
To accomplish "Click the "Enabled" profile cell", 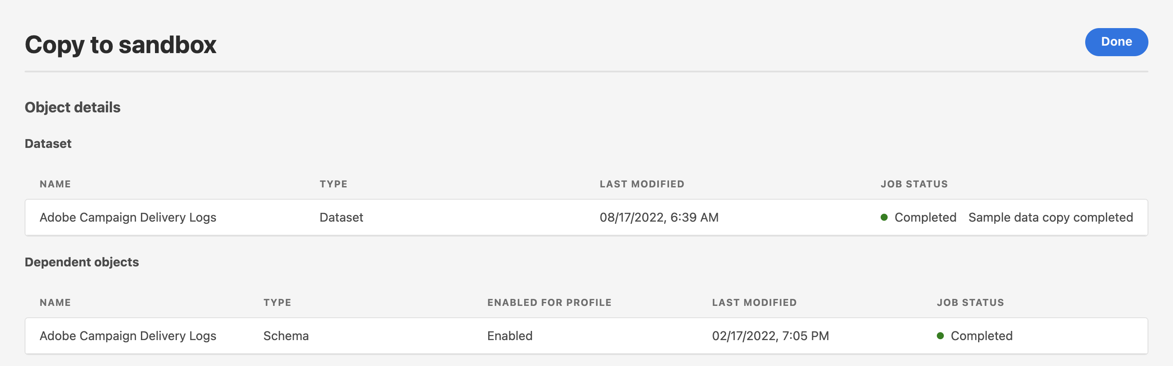I will click(x=510, y=335).
